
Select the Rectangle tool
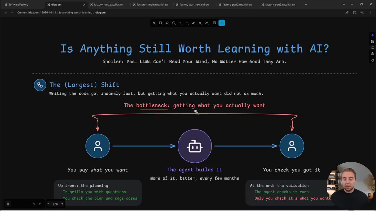click(160, 23)
